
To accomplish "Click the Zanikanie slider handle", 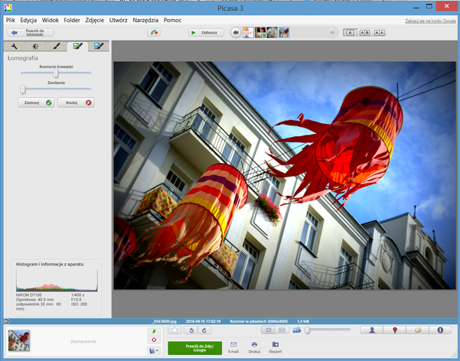I will pyautogui.click(x=23, y=89).
